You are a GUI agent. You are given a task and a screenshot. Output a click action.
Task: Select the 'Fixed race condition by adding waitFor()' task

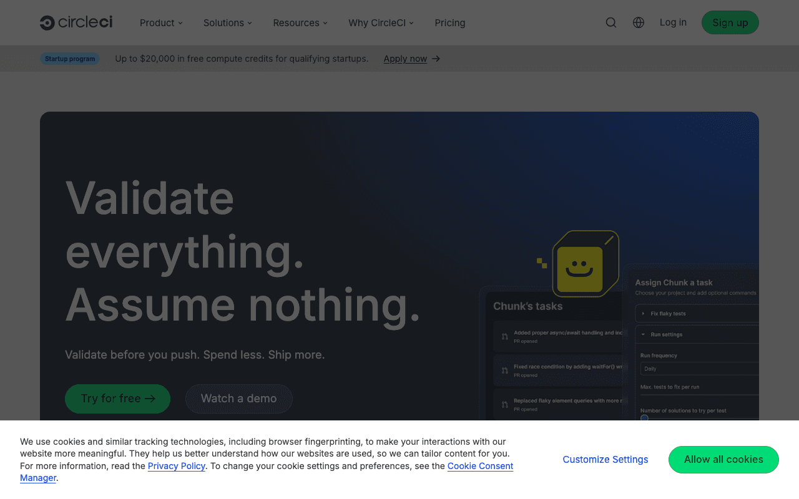[x=559, y=371]
